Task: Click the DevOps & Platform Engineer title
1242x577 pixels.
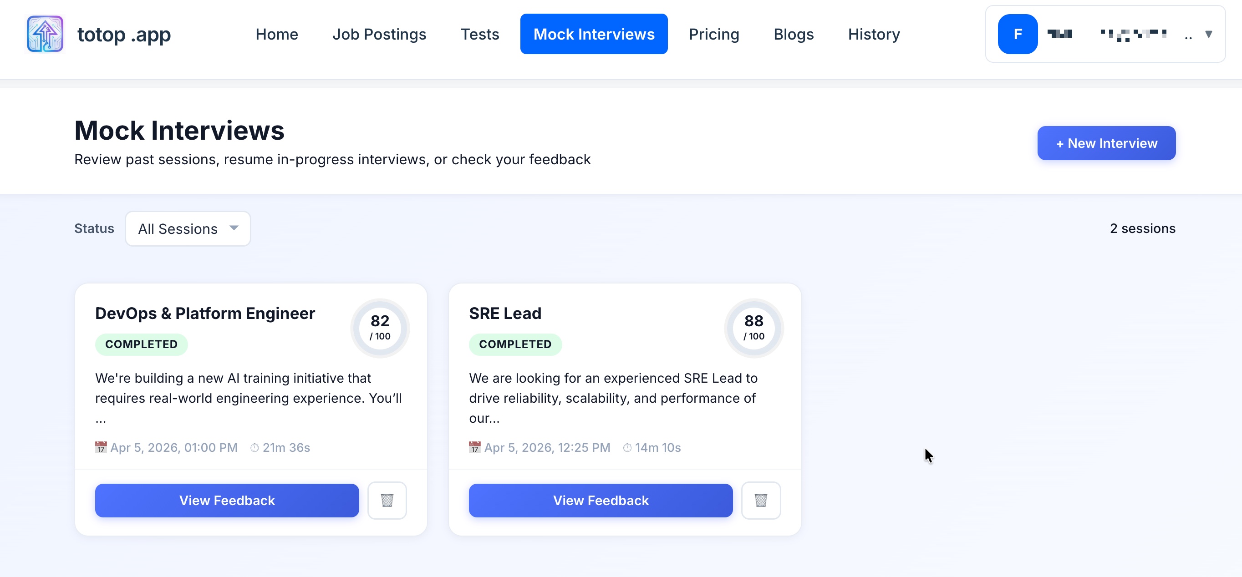Action: coord(205,314)
